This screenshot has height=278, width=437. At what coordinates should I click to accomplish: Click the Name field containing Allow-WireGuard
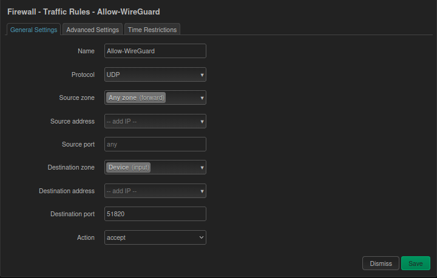click(x=155, y=51)
